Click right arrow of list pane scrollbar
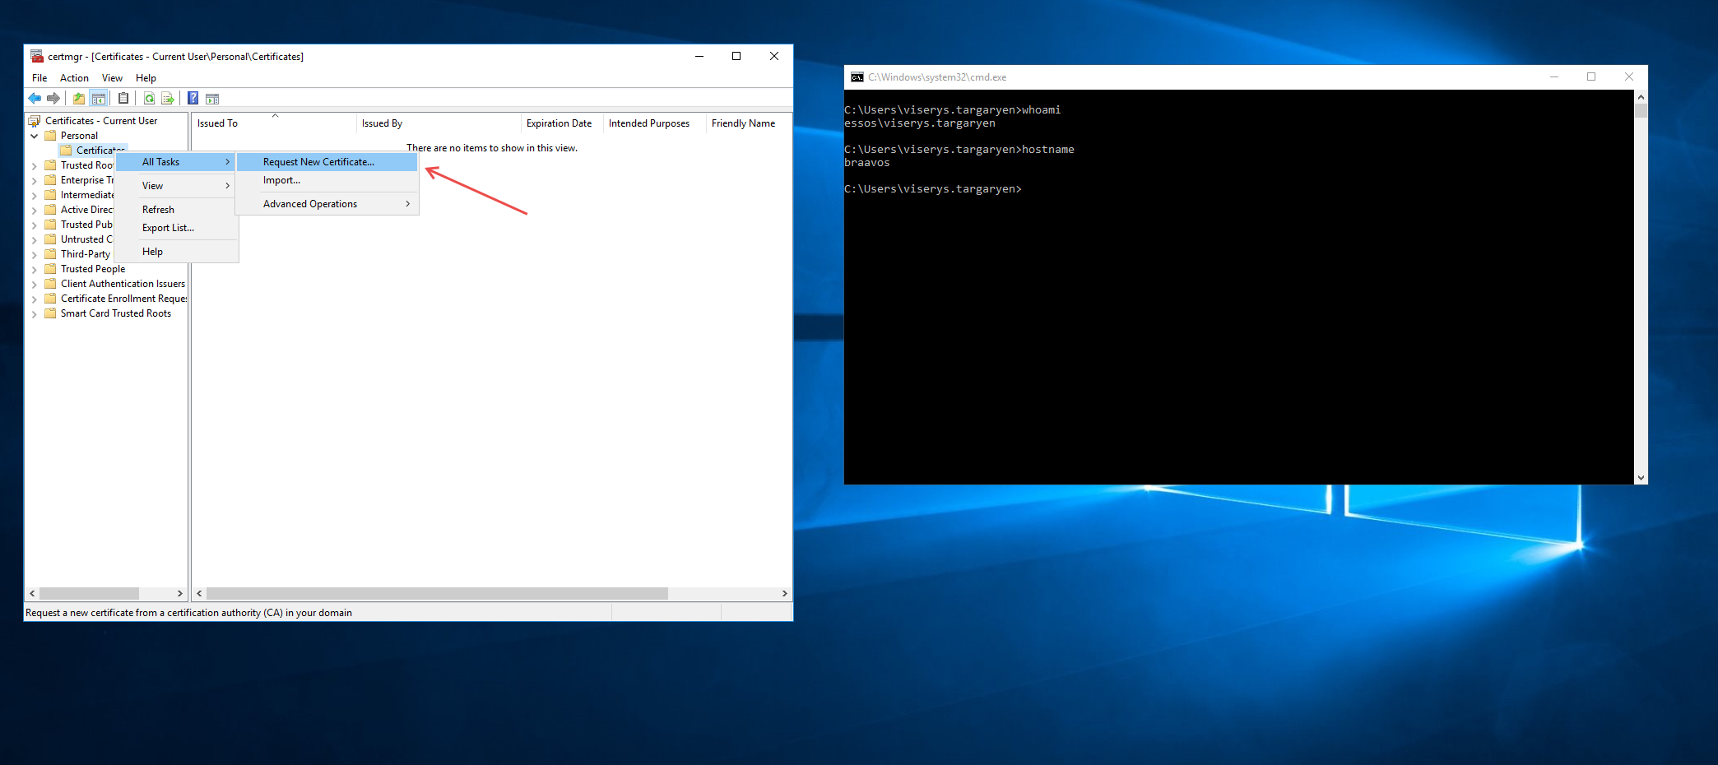The width and height of the screenshot is (1718, 765). 784,593
